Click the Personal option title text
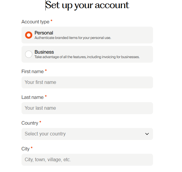 [44, 33]
